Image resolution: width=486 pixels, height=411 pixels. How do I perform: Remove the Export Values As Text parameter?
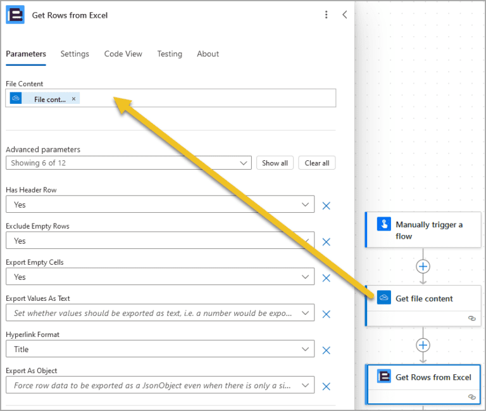(326, 314)
